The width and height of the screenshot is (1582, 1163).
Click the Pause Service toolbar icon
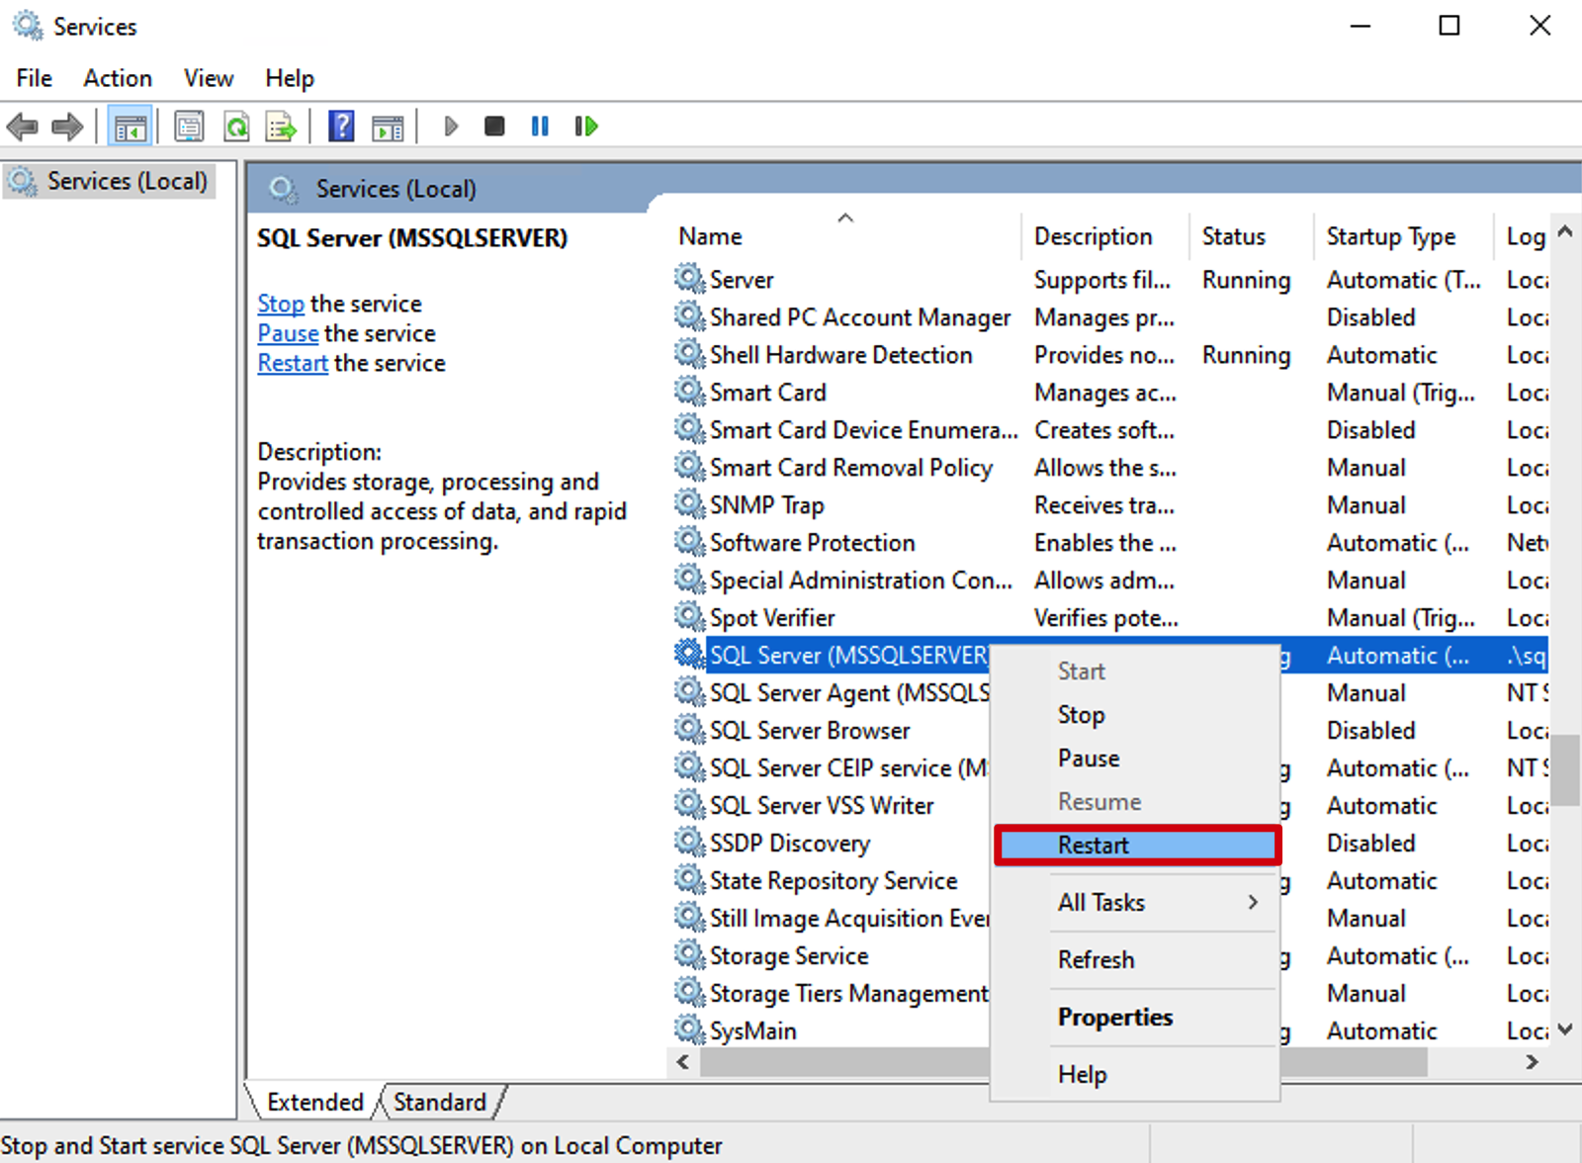click(x=540, y=127)
